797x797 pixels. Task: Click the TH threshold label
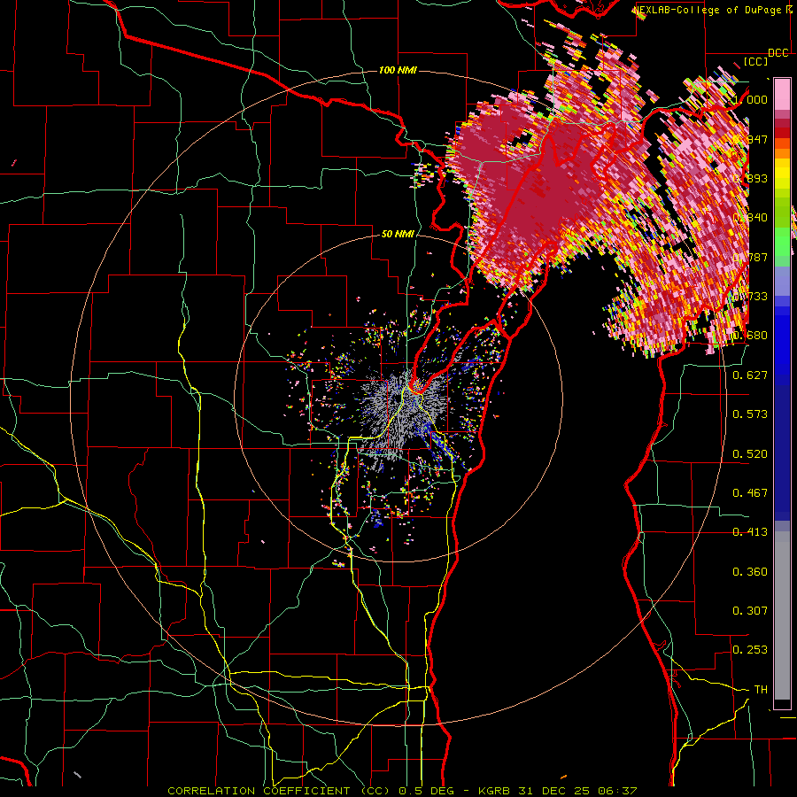click(761, 690)
